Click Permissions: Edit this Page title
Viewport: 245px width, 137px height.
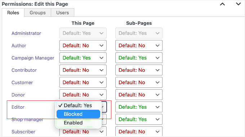(x=35, y=4)
